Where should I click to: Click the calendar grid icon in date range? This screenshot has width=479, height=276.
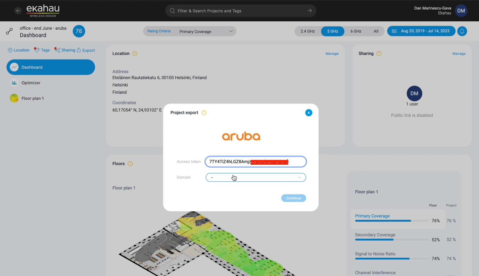[x=394, y=31]
